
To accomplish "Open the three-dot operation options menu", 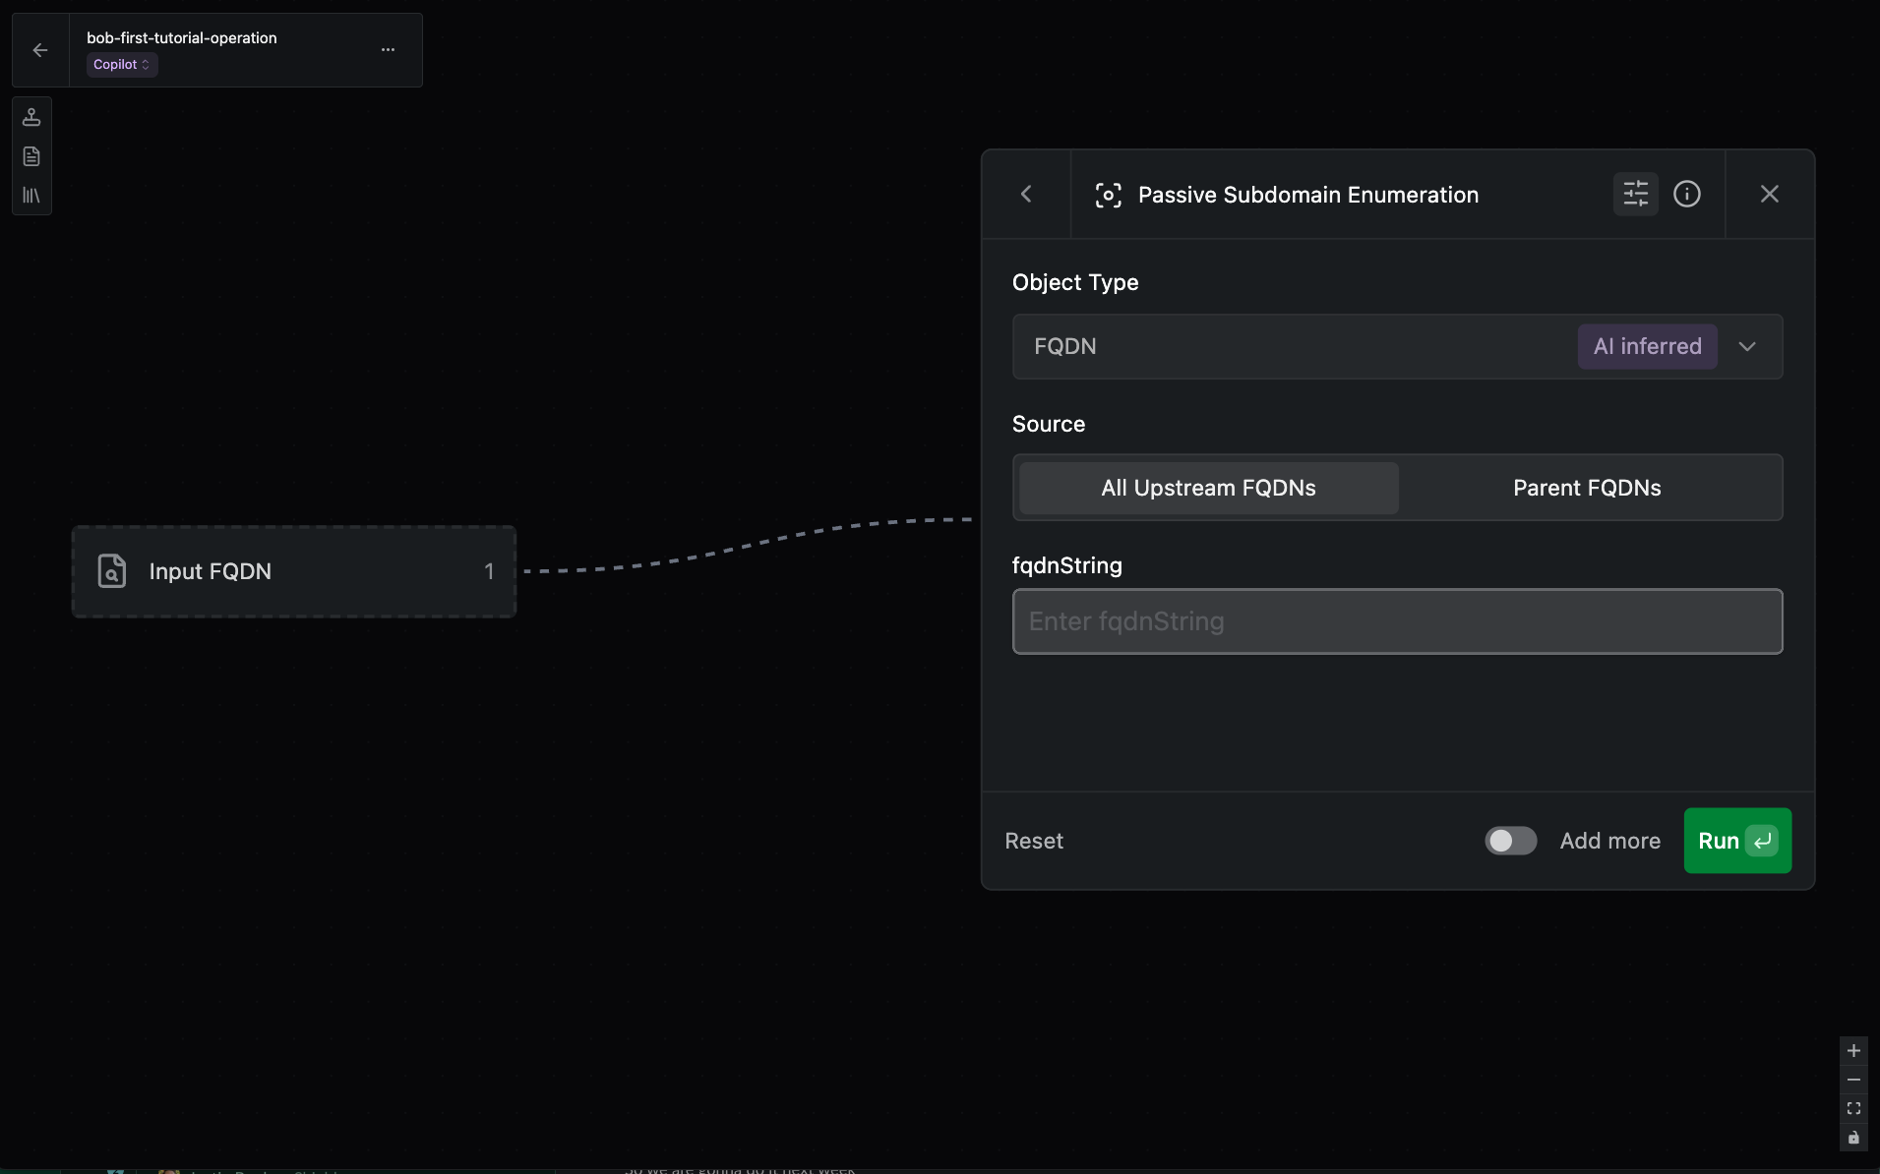I will pos(388,50).
